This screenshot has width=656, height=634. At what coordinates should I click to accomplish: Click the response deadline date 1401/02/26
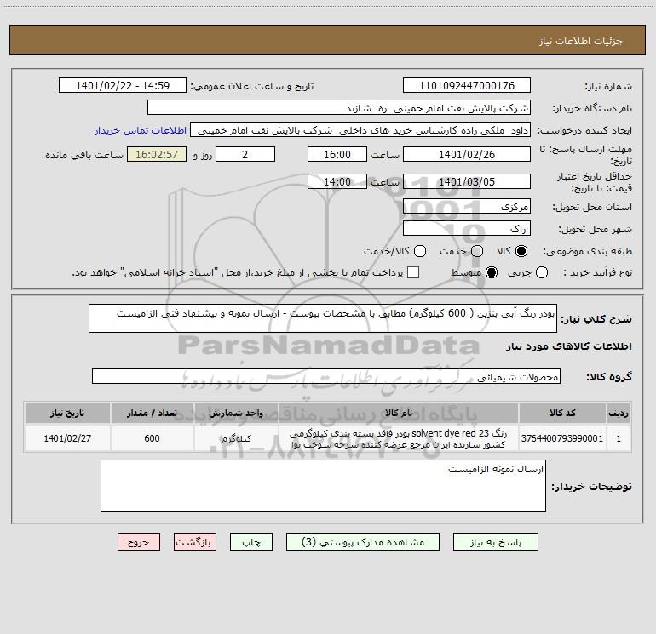[467, 154]
